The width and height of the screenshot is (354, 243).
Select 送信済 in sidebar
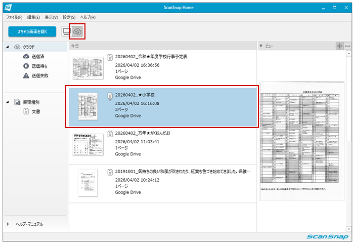point(38,57)
